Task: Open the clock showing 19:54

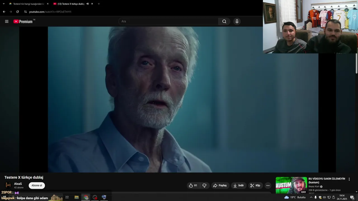Action: coord(342,197)
